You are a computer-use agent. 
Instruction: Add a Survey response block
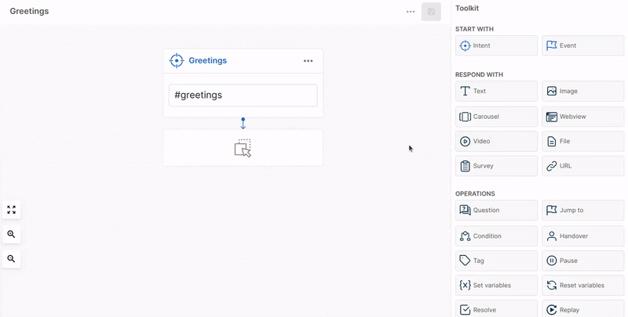click(496, 166)
